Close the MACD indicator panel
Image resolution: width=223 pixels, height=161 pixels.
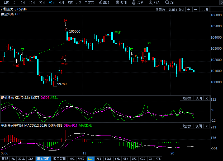coord(207,126)
